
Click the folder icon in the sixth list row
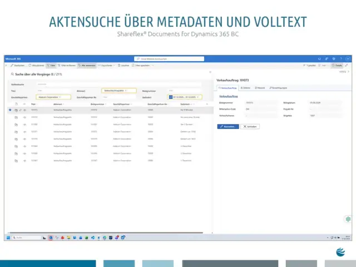(x=16, y=146)
